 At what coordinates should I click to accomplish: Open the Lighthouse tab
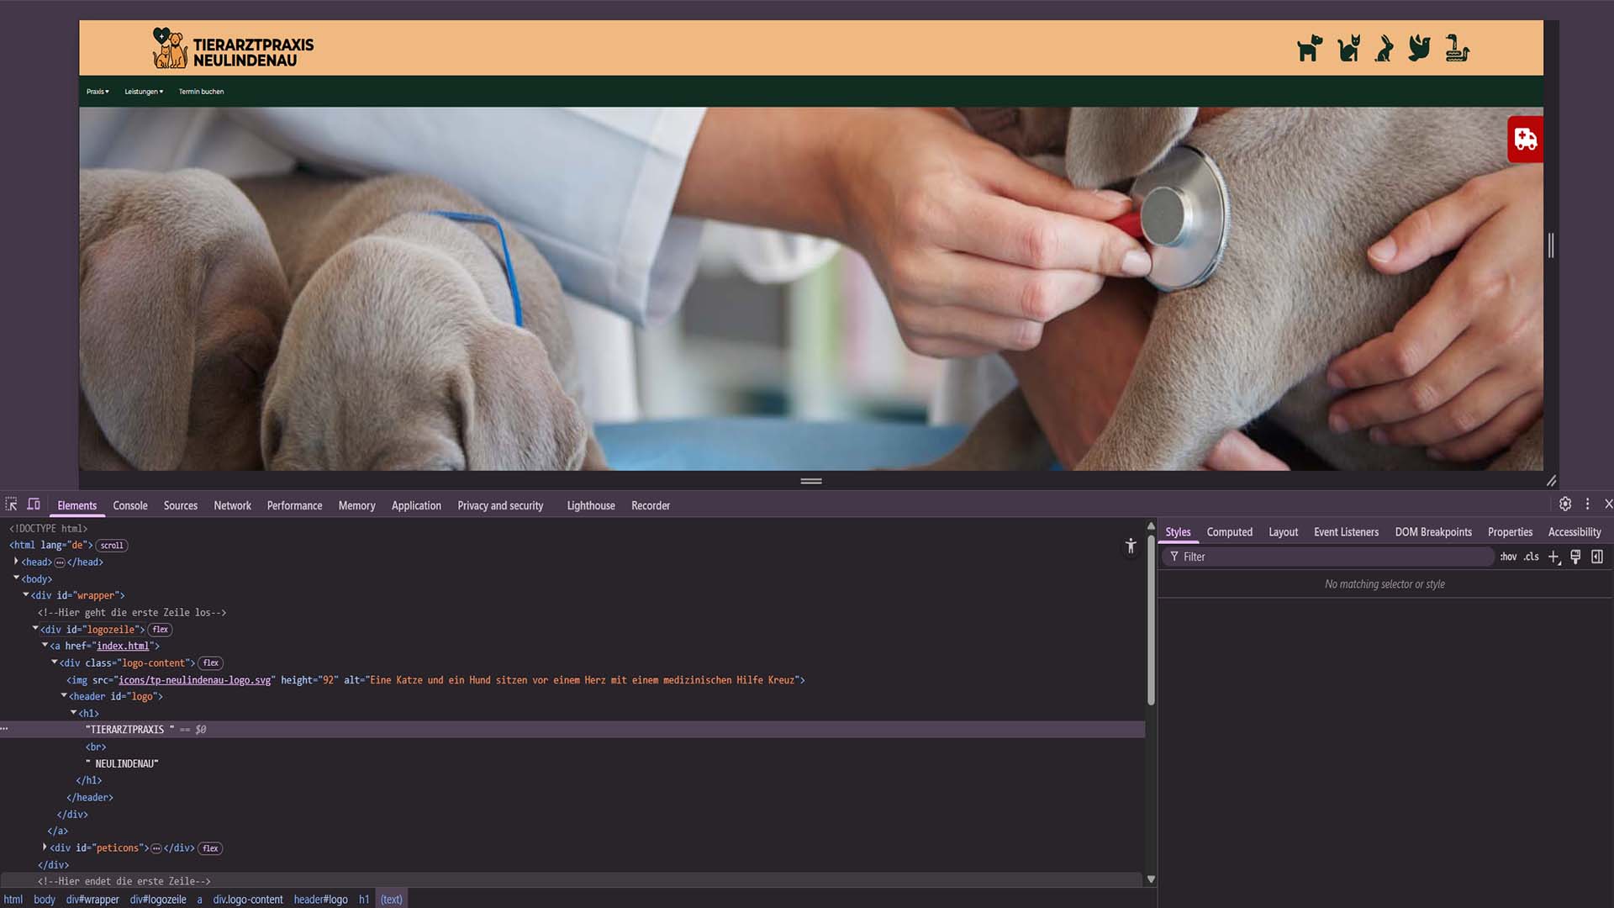click(591, 505)
